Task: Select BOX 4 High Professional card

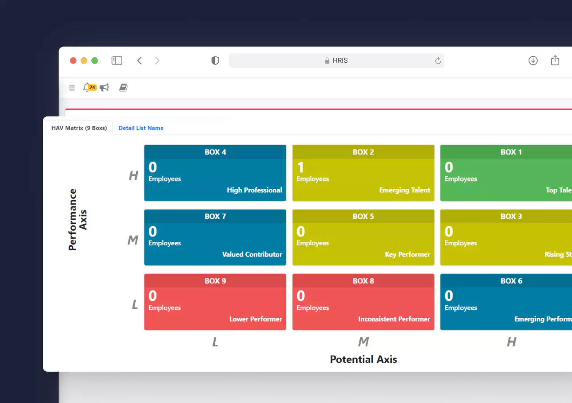Action: tap(215, 173)
